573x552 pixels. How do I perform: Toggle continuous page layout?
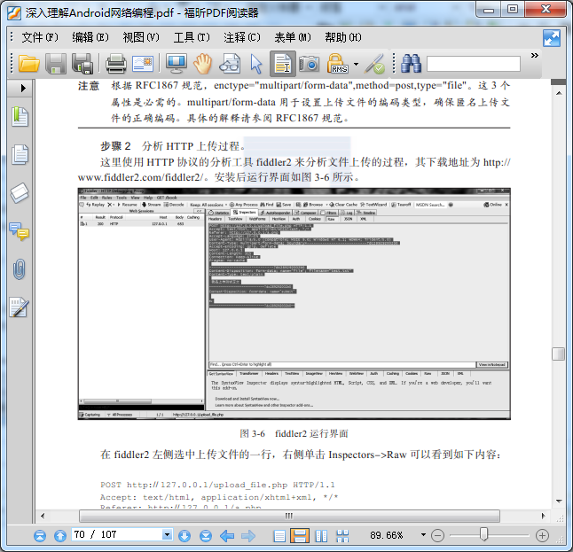[x=300, y=536]
